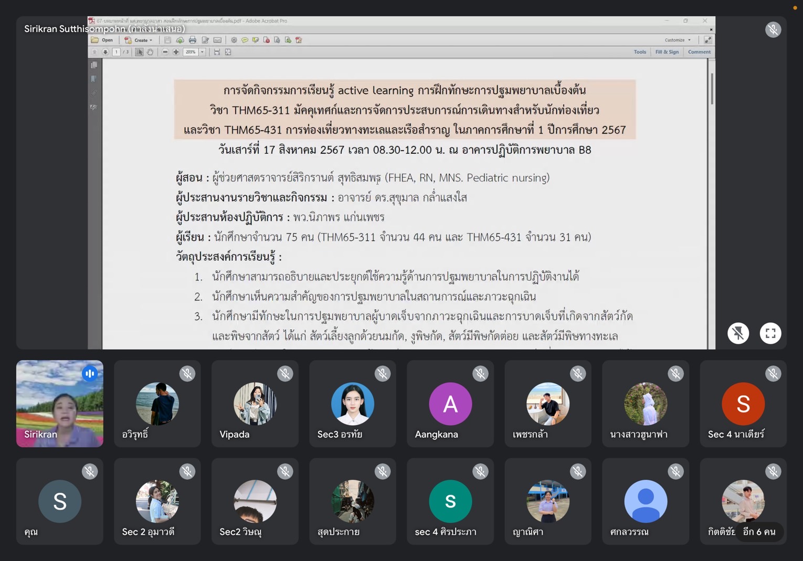
Task: Open the zoom percentage dropdown arrow
Action: click(x=202, y=52)
